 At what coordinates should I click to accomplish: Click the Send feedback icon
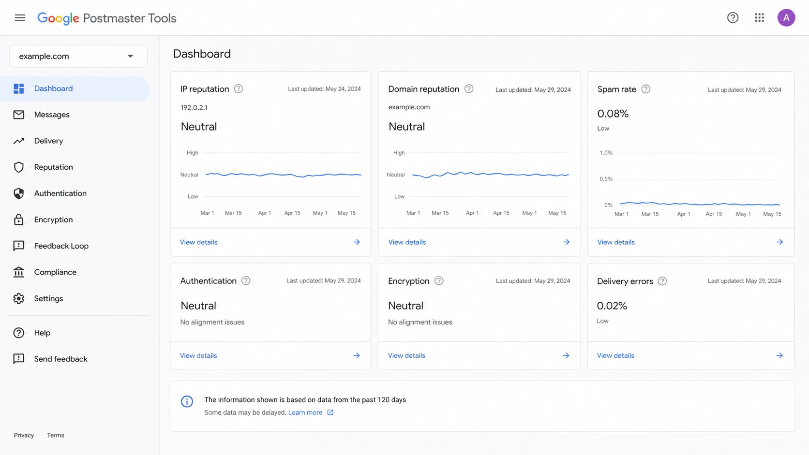point(19,359)
